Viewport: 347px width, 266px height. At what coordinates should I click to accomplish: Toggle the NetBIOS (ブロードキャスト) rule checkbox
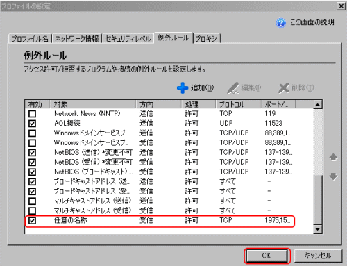click(x=33, y=172)
